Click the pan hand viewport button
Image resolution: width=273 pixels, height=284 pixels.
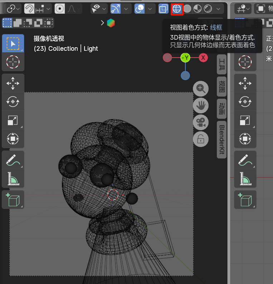pyautogui.click(x=201, y=106)
